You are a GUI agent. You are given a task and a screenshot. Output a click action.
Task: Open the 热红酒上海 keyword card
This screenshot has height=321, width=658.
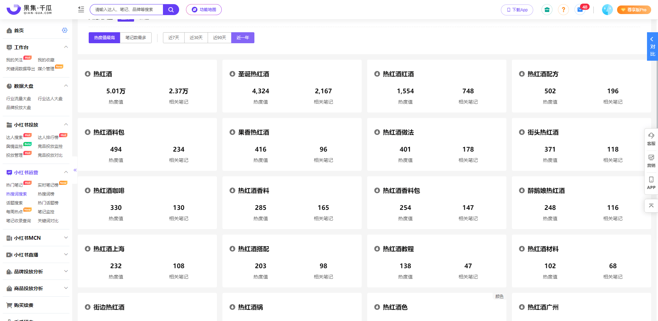147,261
